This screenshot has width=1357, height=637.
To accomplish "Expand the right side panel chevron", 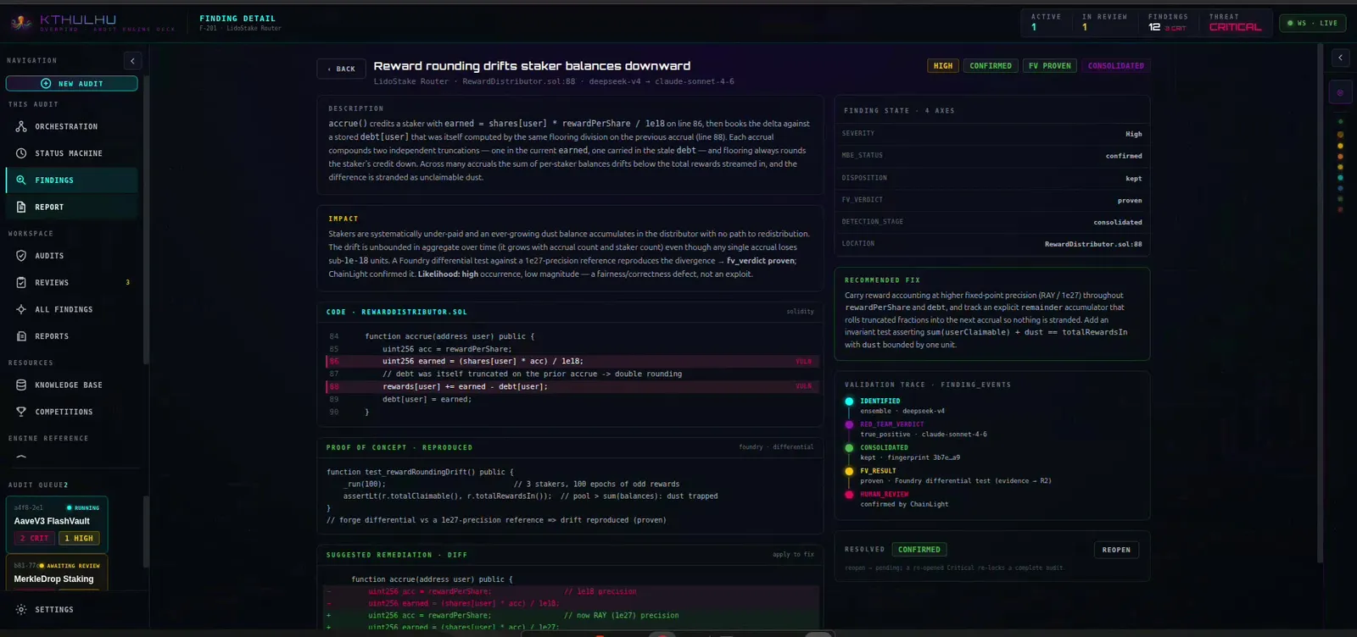I will click(x=1340, y=58).
